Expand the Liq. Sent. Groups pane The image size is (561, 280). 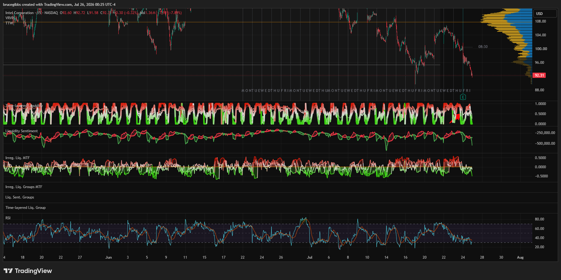point(20,197)
